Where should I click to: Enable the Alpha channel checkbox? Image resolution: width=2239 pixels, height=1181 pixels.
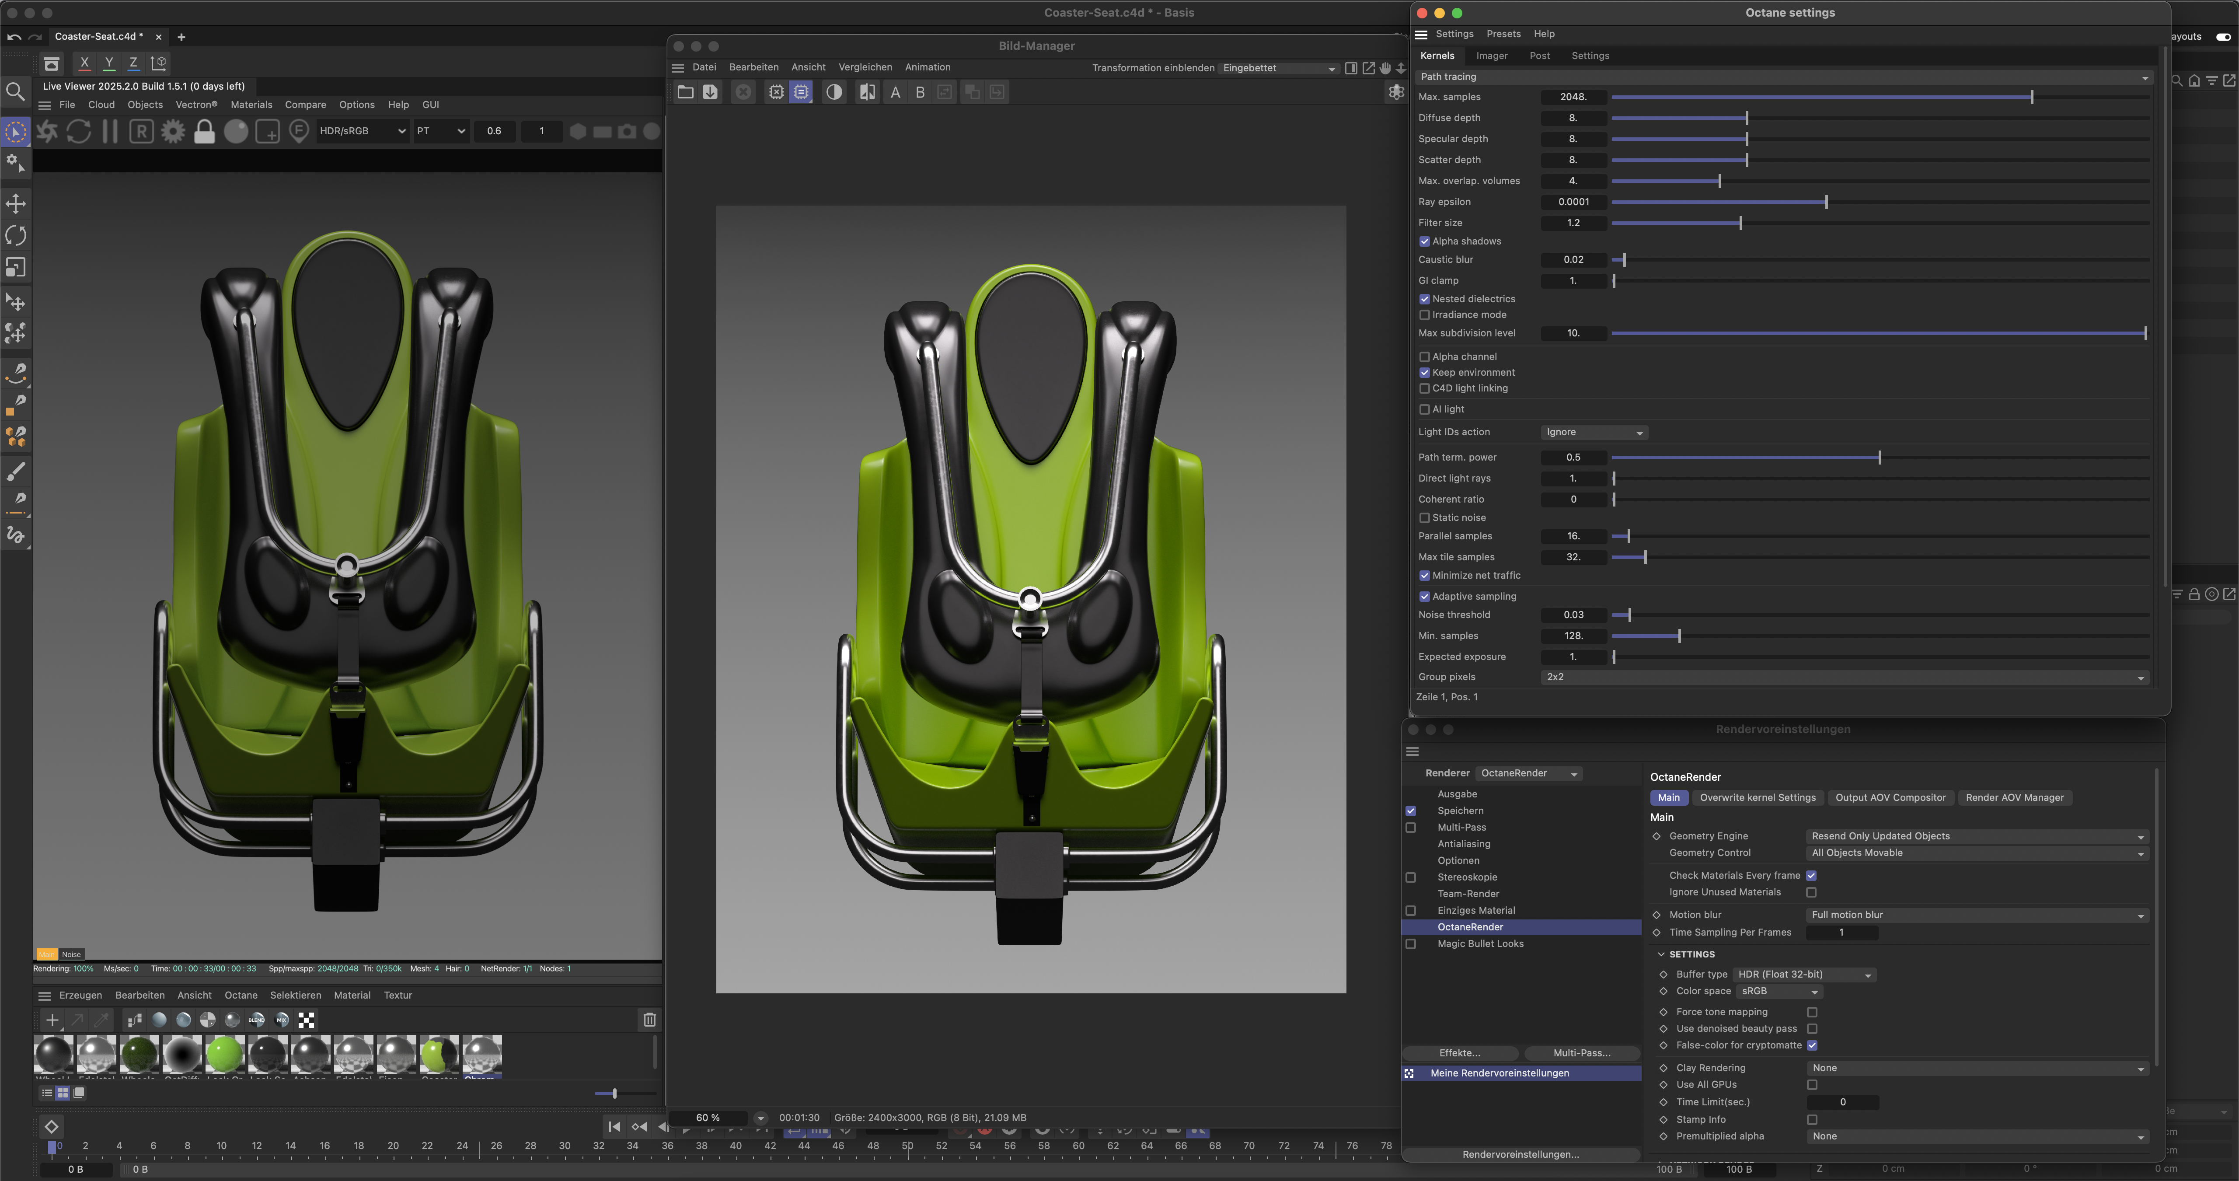tap(1425, 356)
